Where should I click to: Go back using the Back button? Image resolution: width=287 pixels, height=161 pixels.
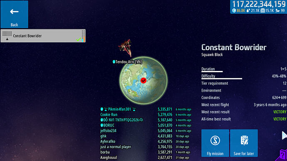[x=14, y=14]
